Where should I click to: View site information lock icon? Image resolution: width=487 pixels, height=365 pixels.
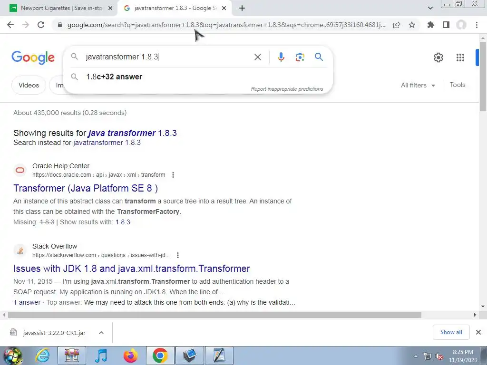tap(60, 25)
